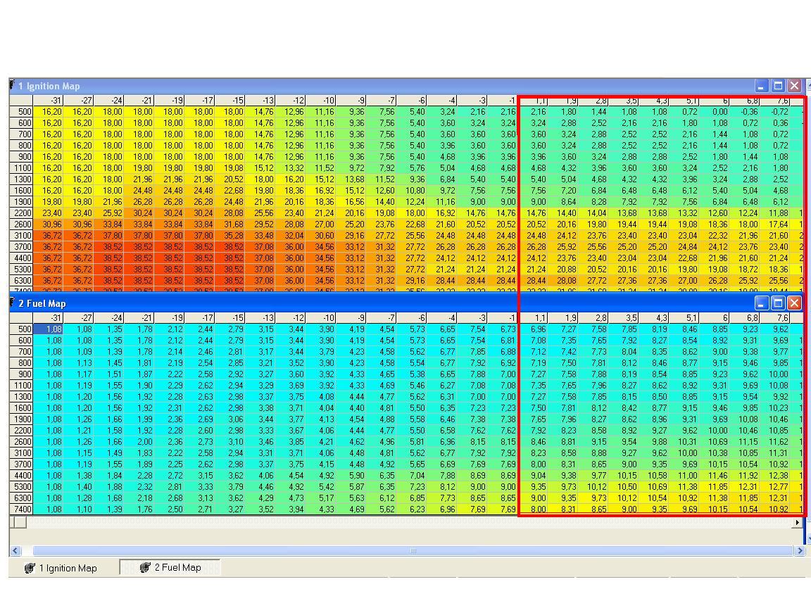Switch to the 2 Fuel Map tab

170,567
